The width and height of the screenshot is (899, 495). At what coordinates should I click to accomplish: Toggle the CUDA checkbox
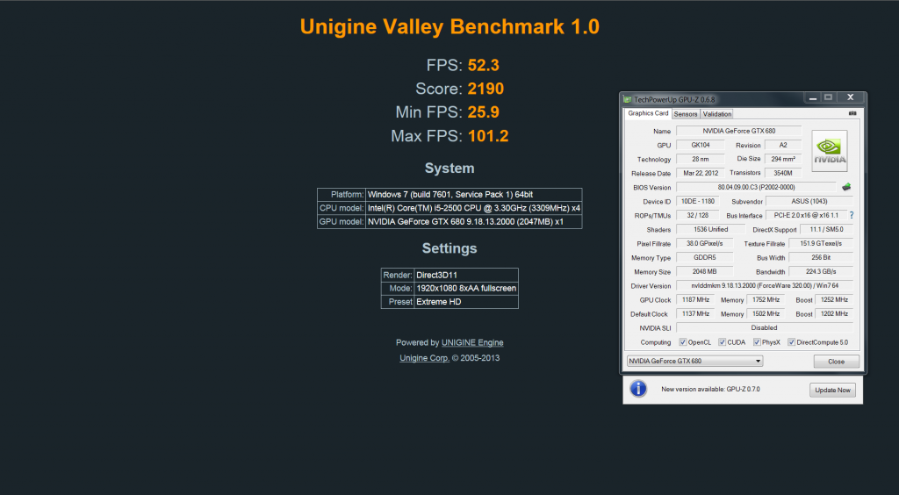tap(722, 342)
